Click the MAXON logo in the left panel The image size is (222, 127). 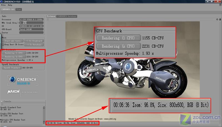13,91
